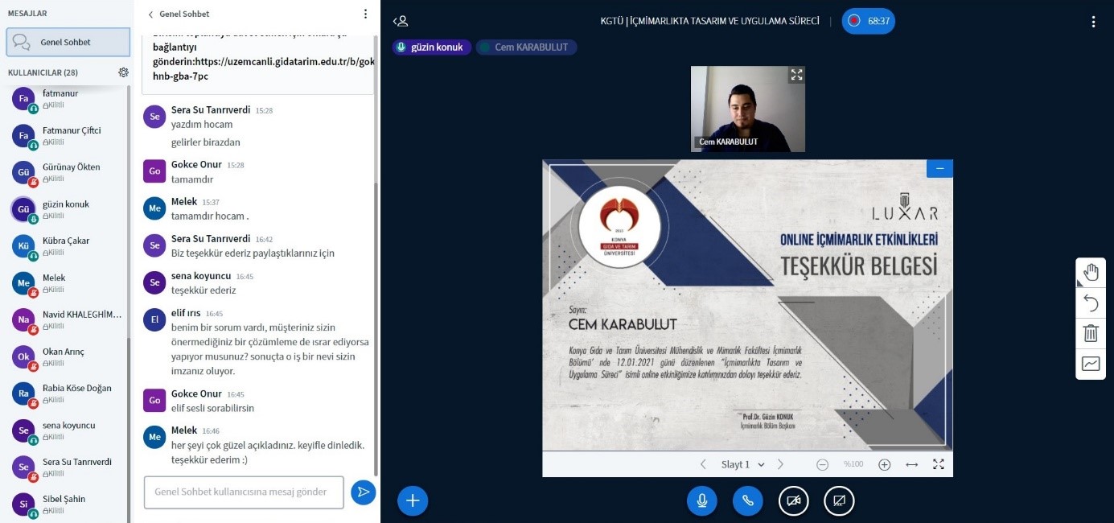The height and width of the screenshot is (523, 1114).
Task: Zoom in the slide with plus
Action: tap(884, 464)
